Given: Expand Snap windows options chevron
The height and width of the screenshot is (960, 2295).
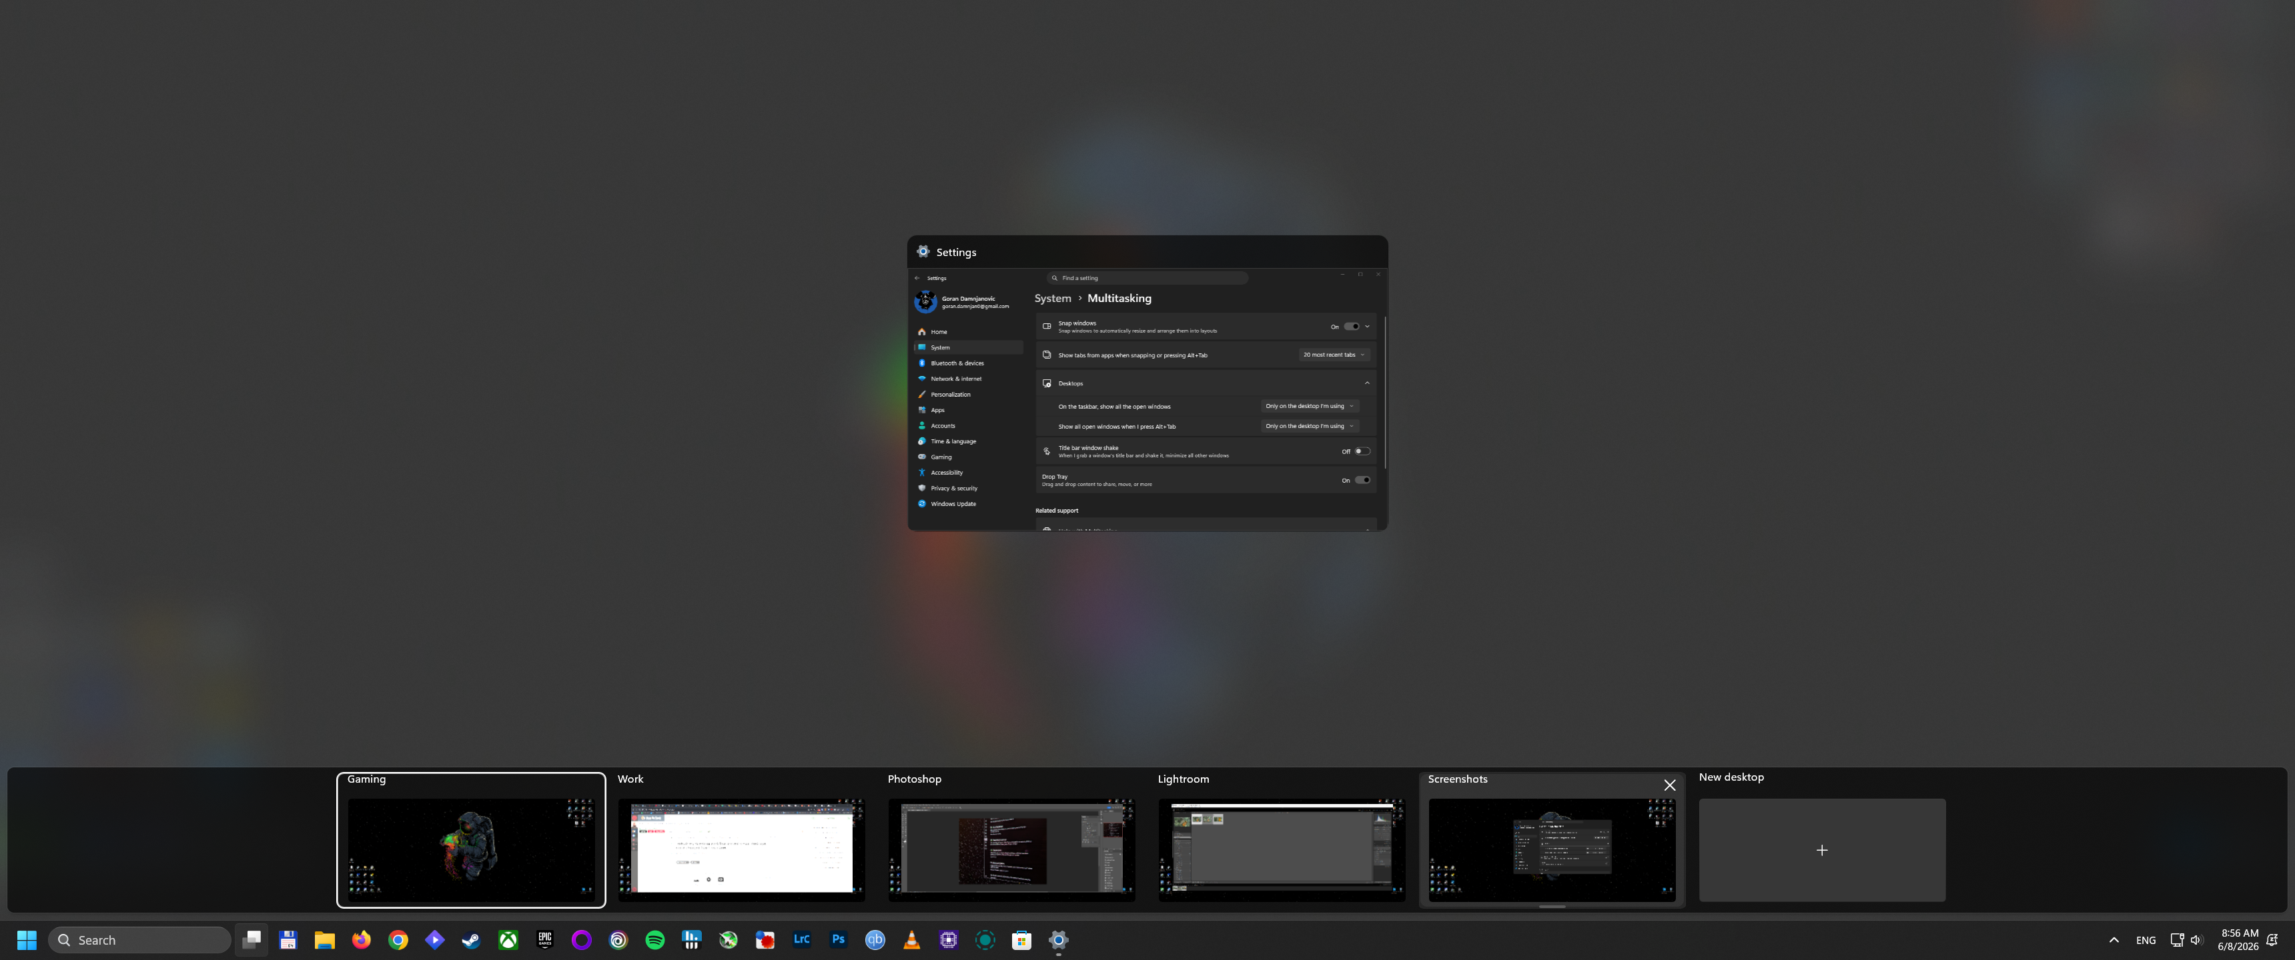Looking at the screenshot, I should (x=1368, y=327).
